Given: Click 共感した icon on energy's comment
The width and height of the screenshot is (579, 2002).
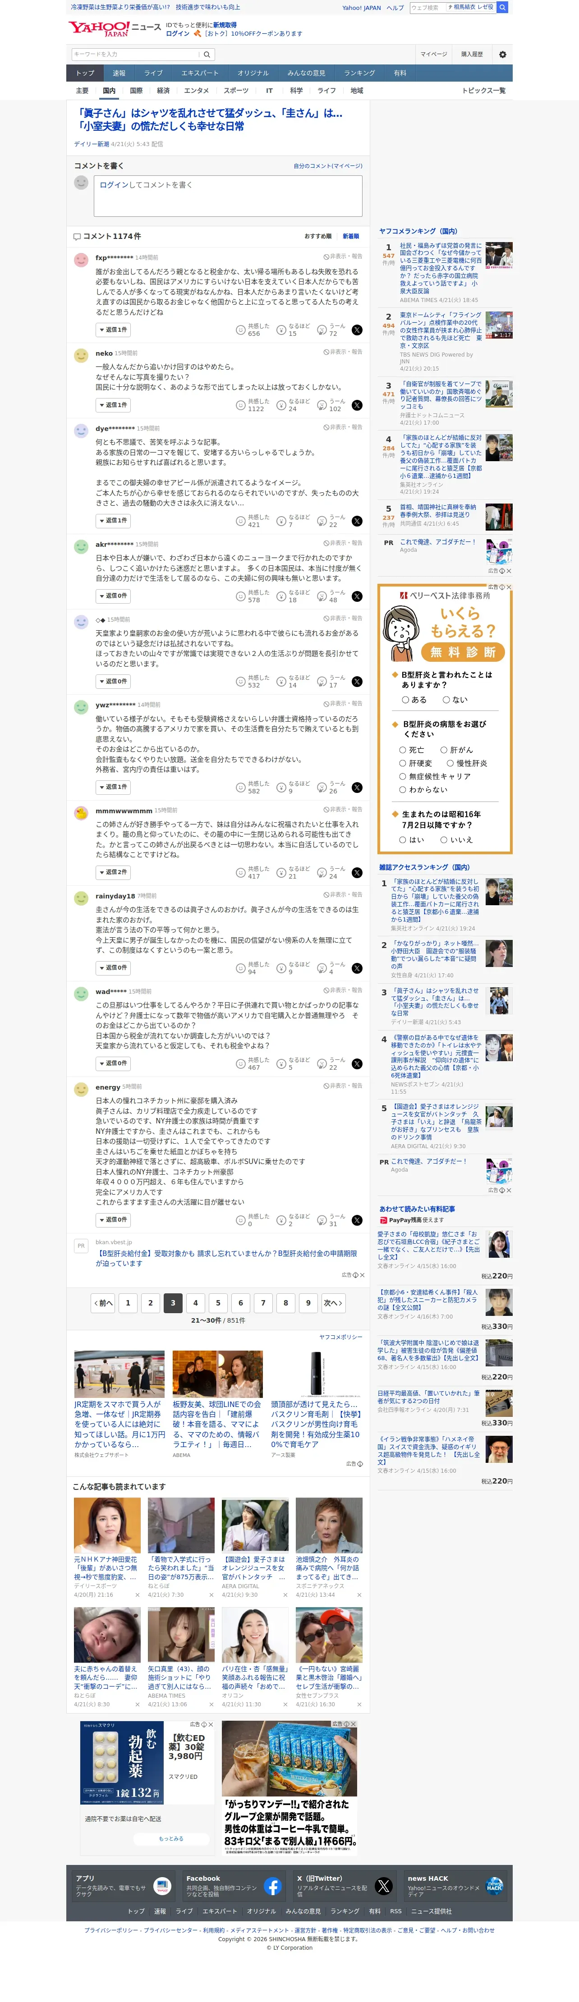Looking at the screenshot, I should coord(241,1221).
